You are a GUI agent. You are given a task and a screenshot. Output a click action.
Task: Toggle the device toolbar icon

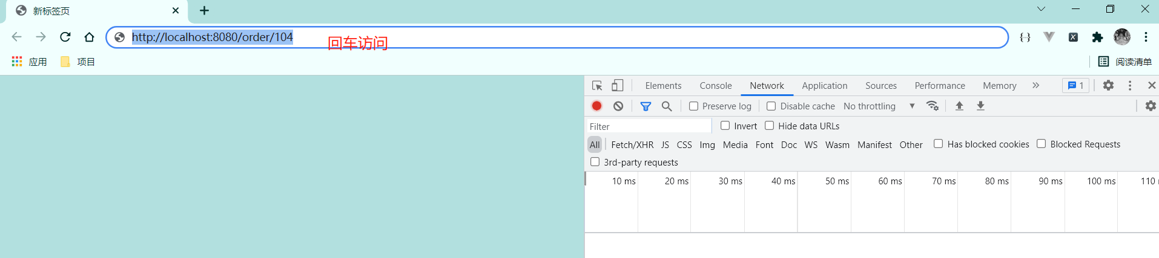617,86
